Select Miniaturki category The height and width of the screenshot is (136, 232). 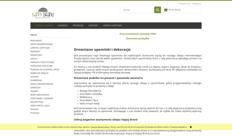(x=36, y=55)
